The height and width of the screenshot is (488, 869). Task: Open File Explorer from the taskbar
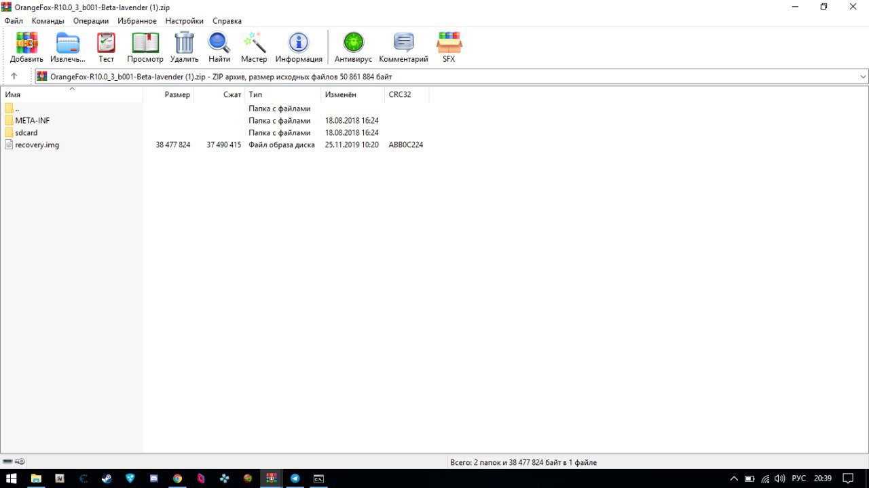[x=36, y=478]
